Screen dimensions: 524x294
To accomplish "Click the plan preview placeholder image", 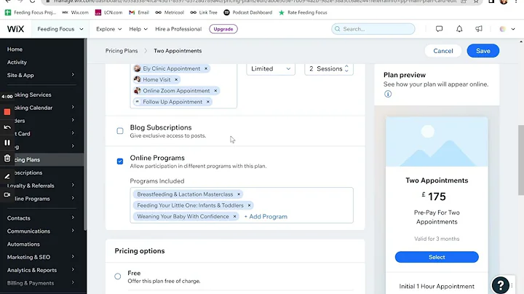I will click(437, 142).
